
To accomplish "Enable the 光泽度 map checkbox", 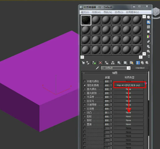I will tap(85, 97).
